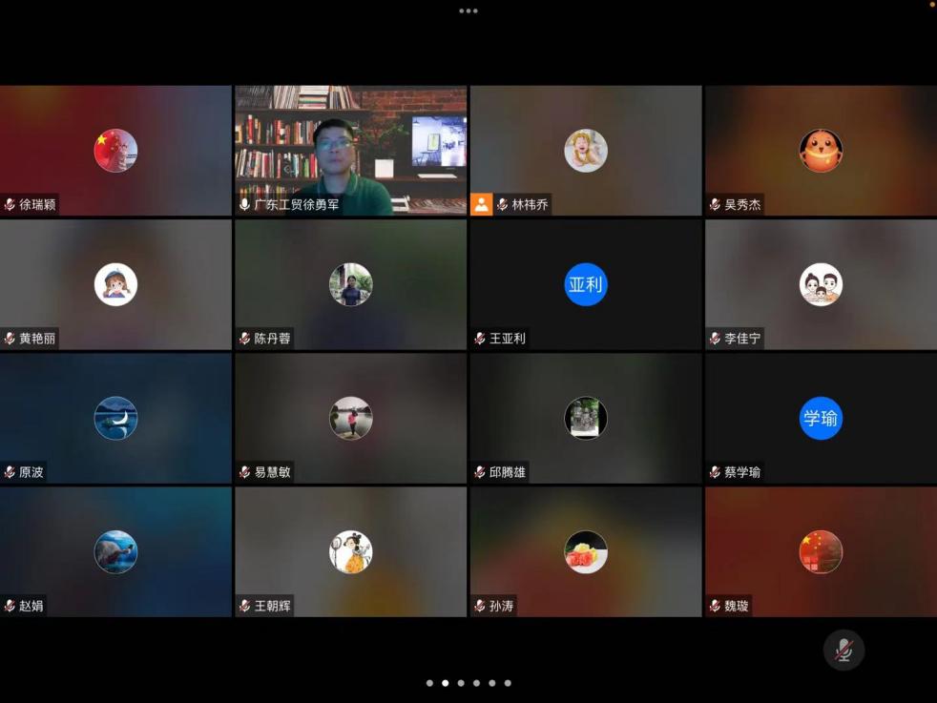Toggle the floating microphone mute button
The width and height of the screenshot is (937, 703).
843,651
